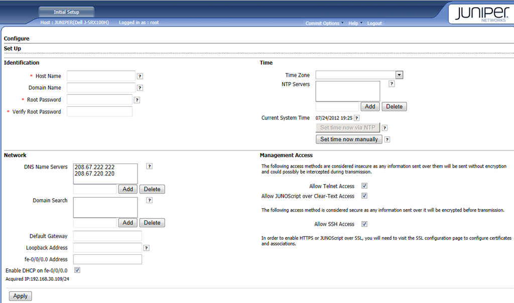This screenshot has height=303, width=514.
Task: Open the Help menu in the header
Action: [353, 23]
